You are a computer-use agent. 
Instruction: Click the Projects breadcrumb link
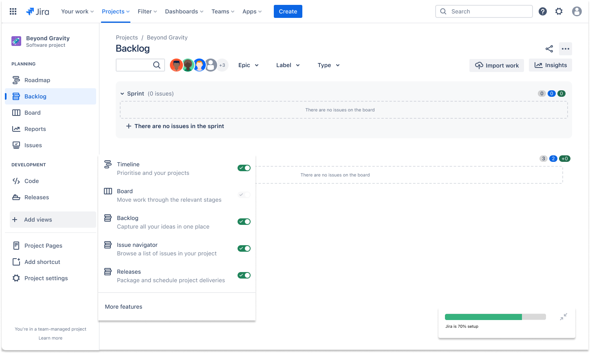point(127,37)
